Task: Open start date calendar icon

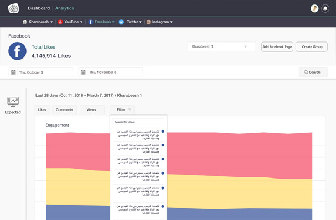Action: (x=13, y=72)
